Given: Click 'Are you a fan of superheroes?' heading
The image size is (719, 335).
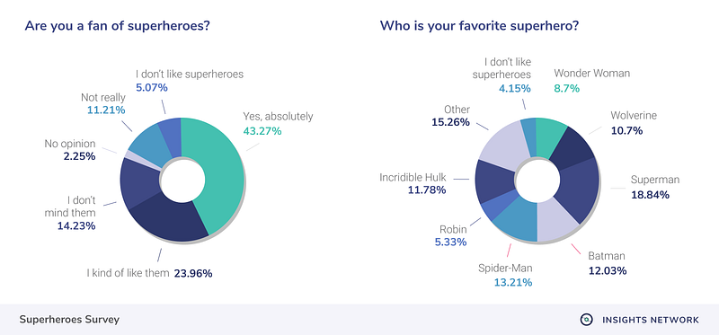Looking at the screenshot, I should pyautogui.click(x=118, y=26).
